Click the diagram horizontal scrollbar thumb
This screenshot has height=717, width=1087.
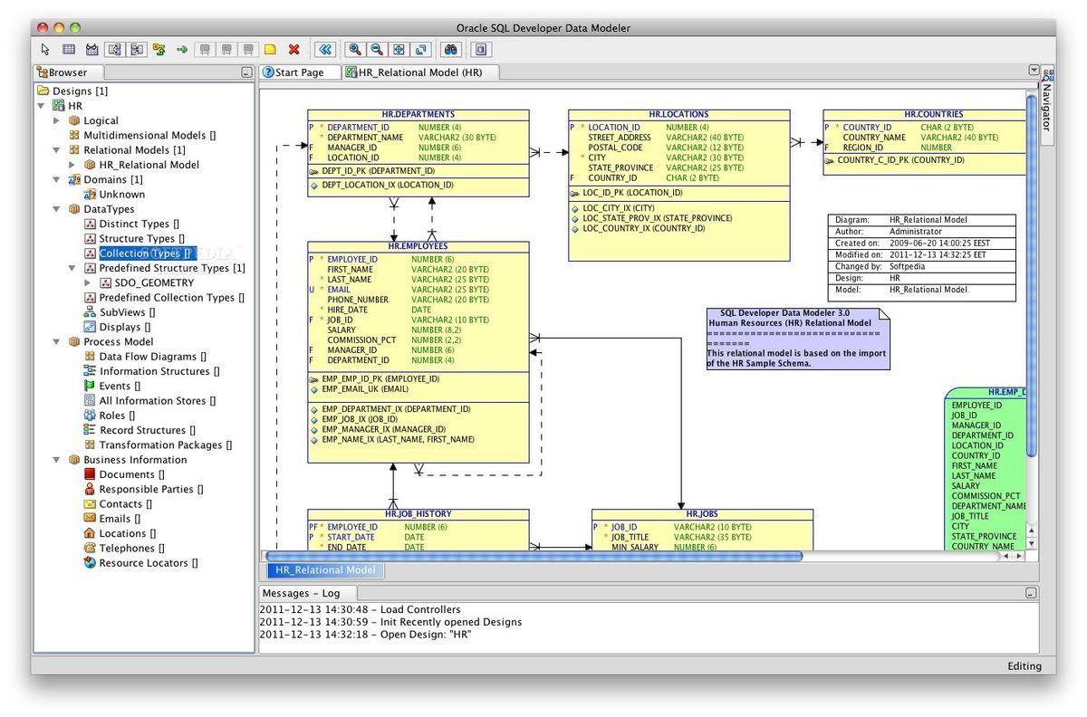tap(534, 556)
